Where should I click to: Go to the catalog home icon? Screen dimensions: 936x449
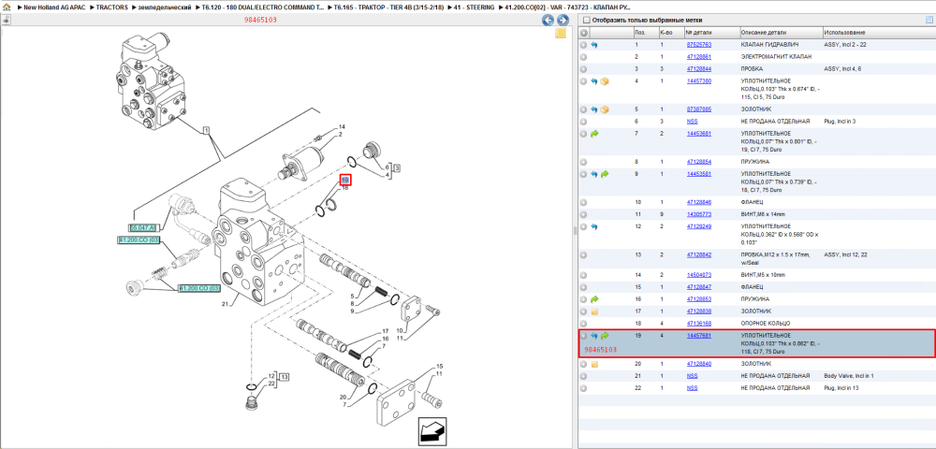coord(7,7)
